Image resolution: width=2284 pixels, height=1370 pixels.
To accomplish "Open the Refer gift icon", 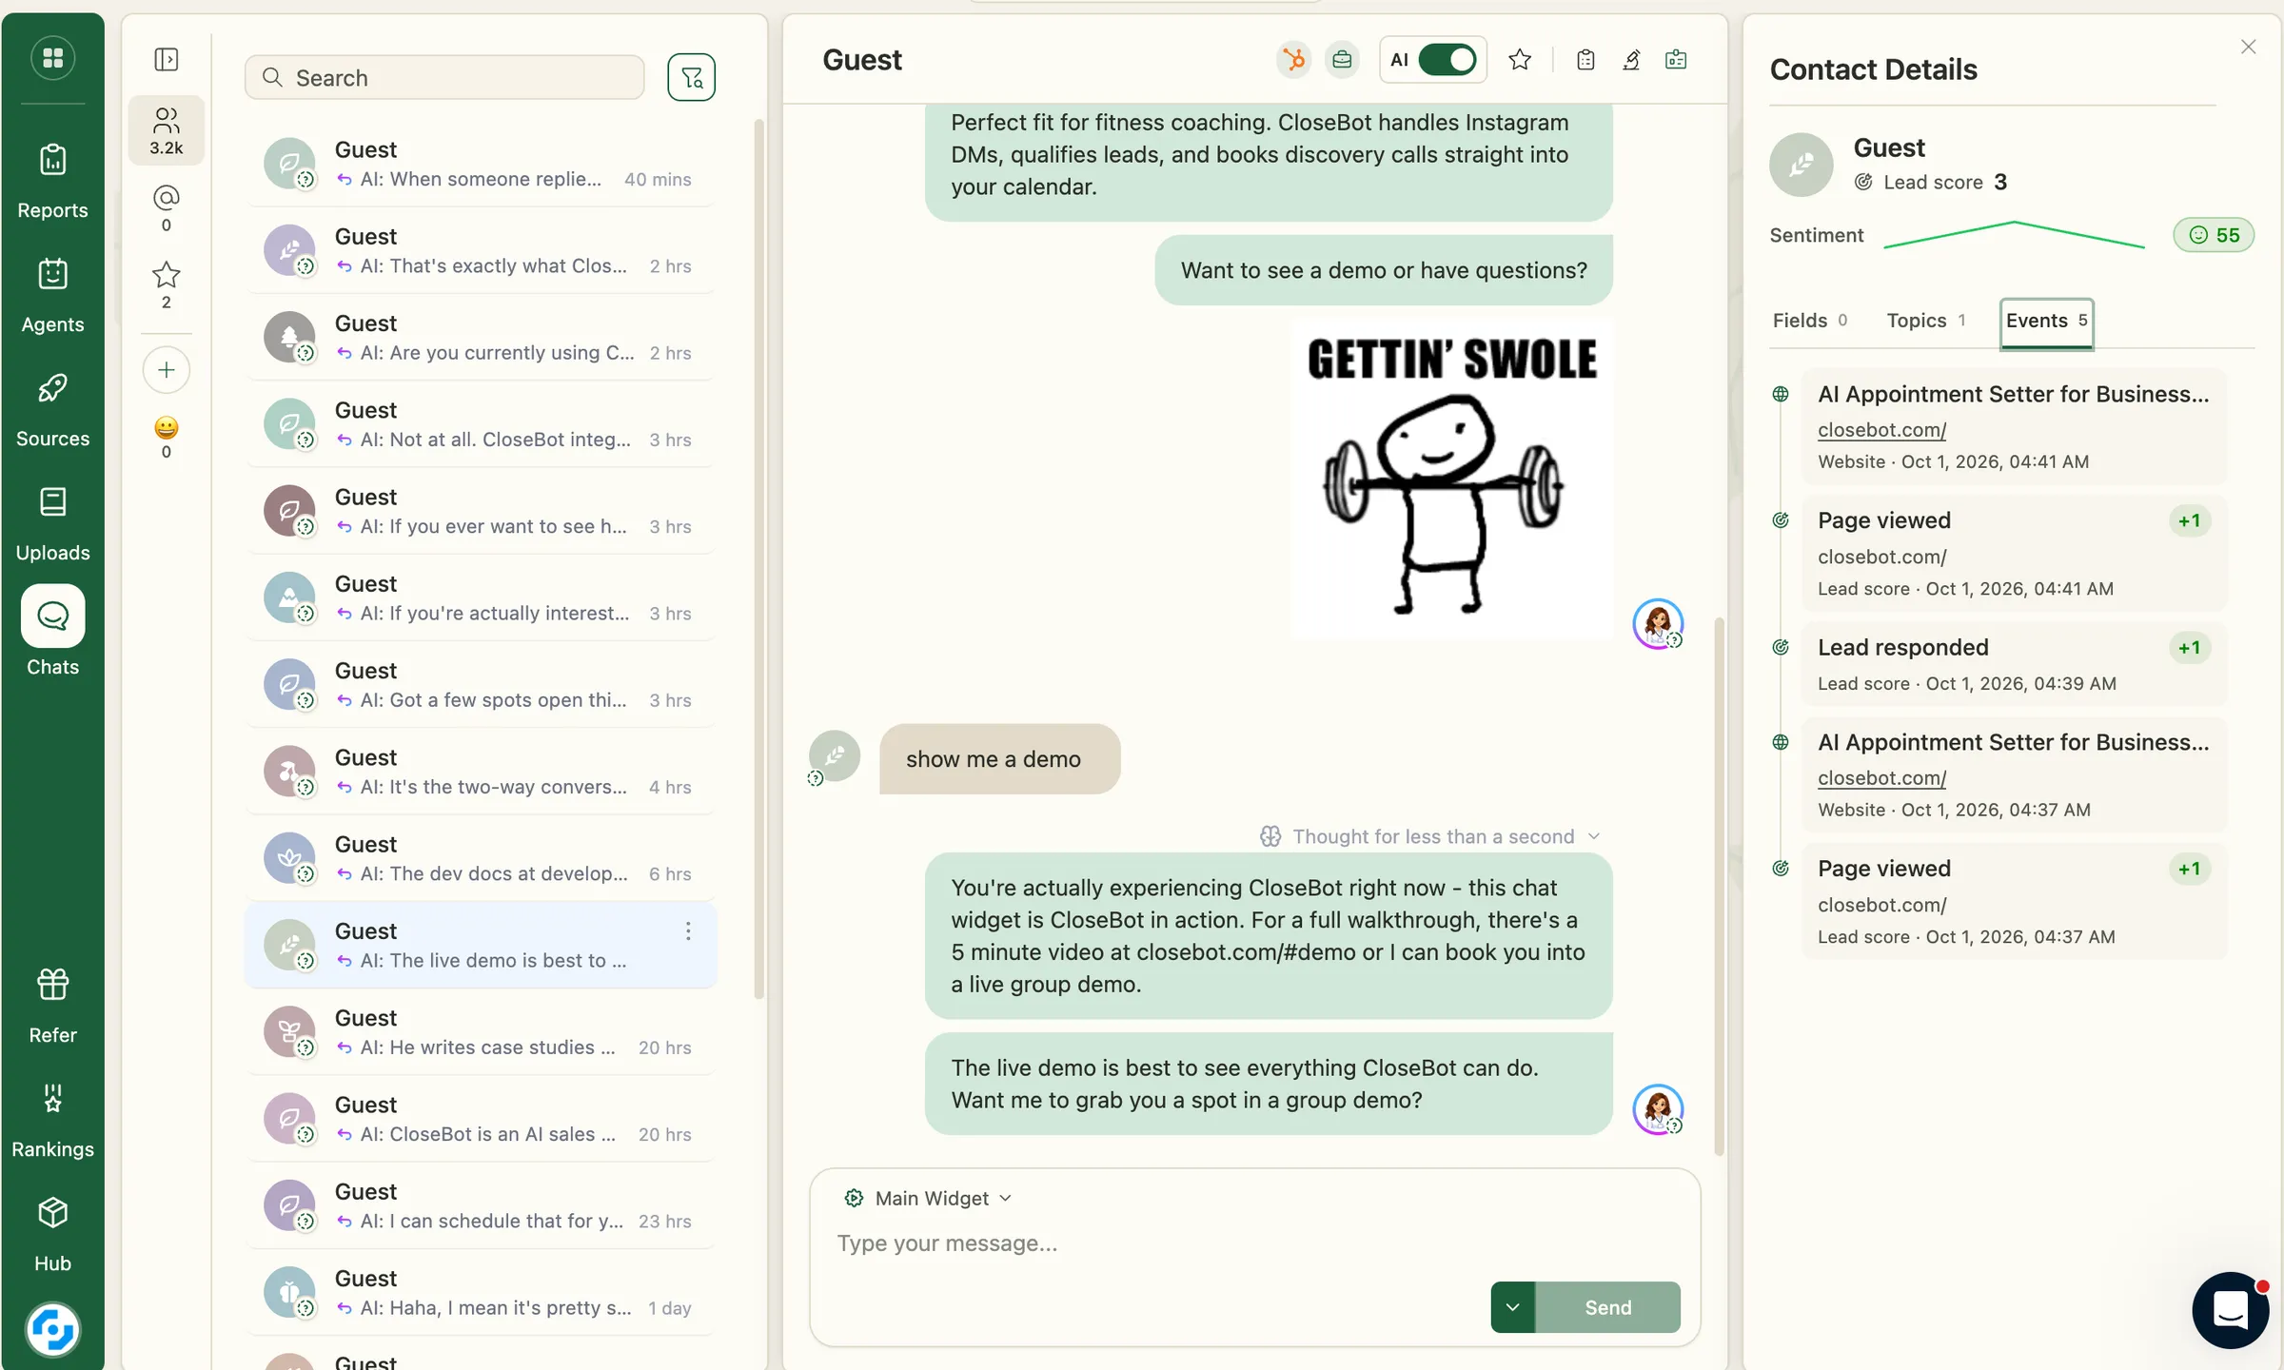I will 52,985.
